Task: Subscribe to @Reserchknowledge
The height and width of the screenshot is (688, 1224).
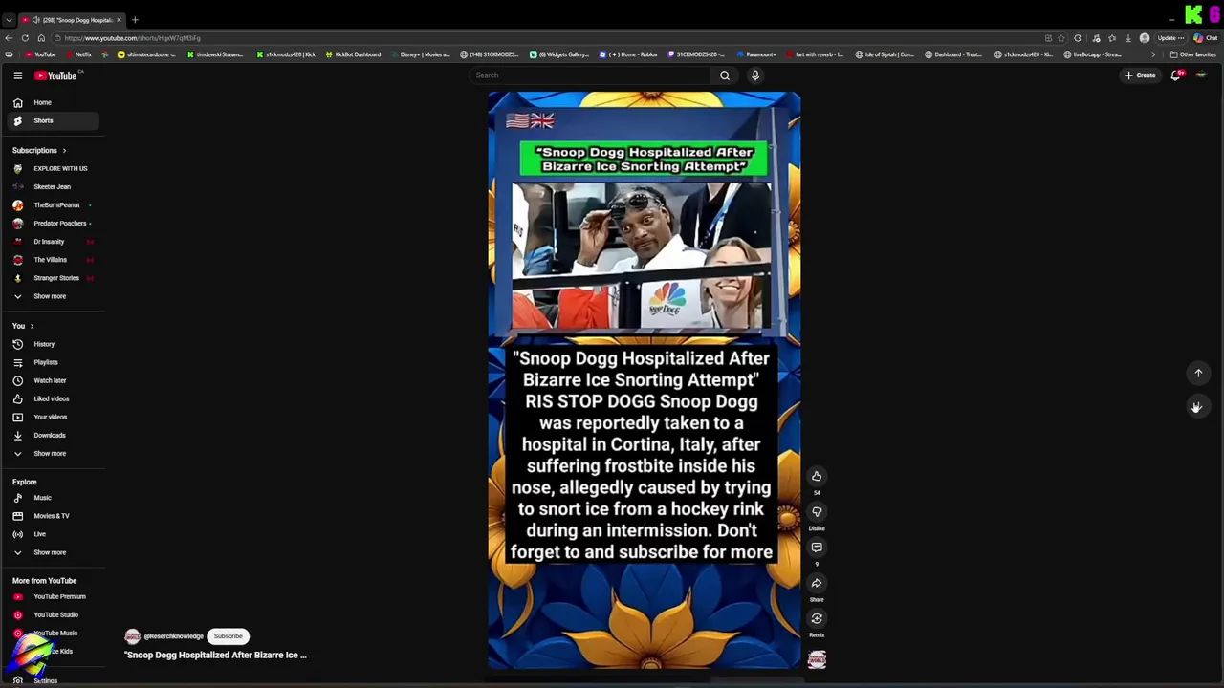Action: click(229, 636)
